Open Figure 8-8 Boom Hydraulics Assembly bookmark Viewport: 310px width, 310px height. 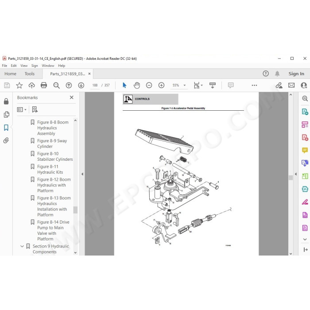point(53,128)
